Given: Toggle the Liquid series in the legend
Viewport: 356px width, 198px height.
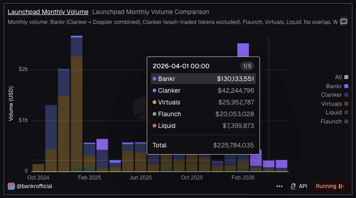Looking at the screenshot, I should click(x=337, y=113).
